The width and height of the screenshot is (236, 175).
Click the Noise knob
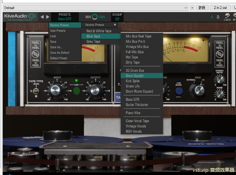click(220, 94)
